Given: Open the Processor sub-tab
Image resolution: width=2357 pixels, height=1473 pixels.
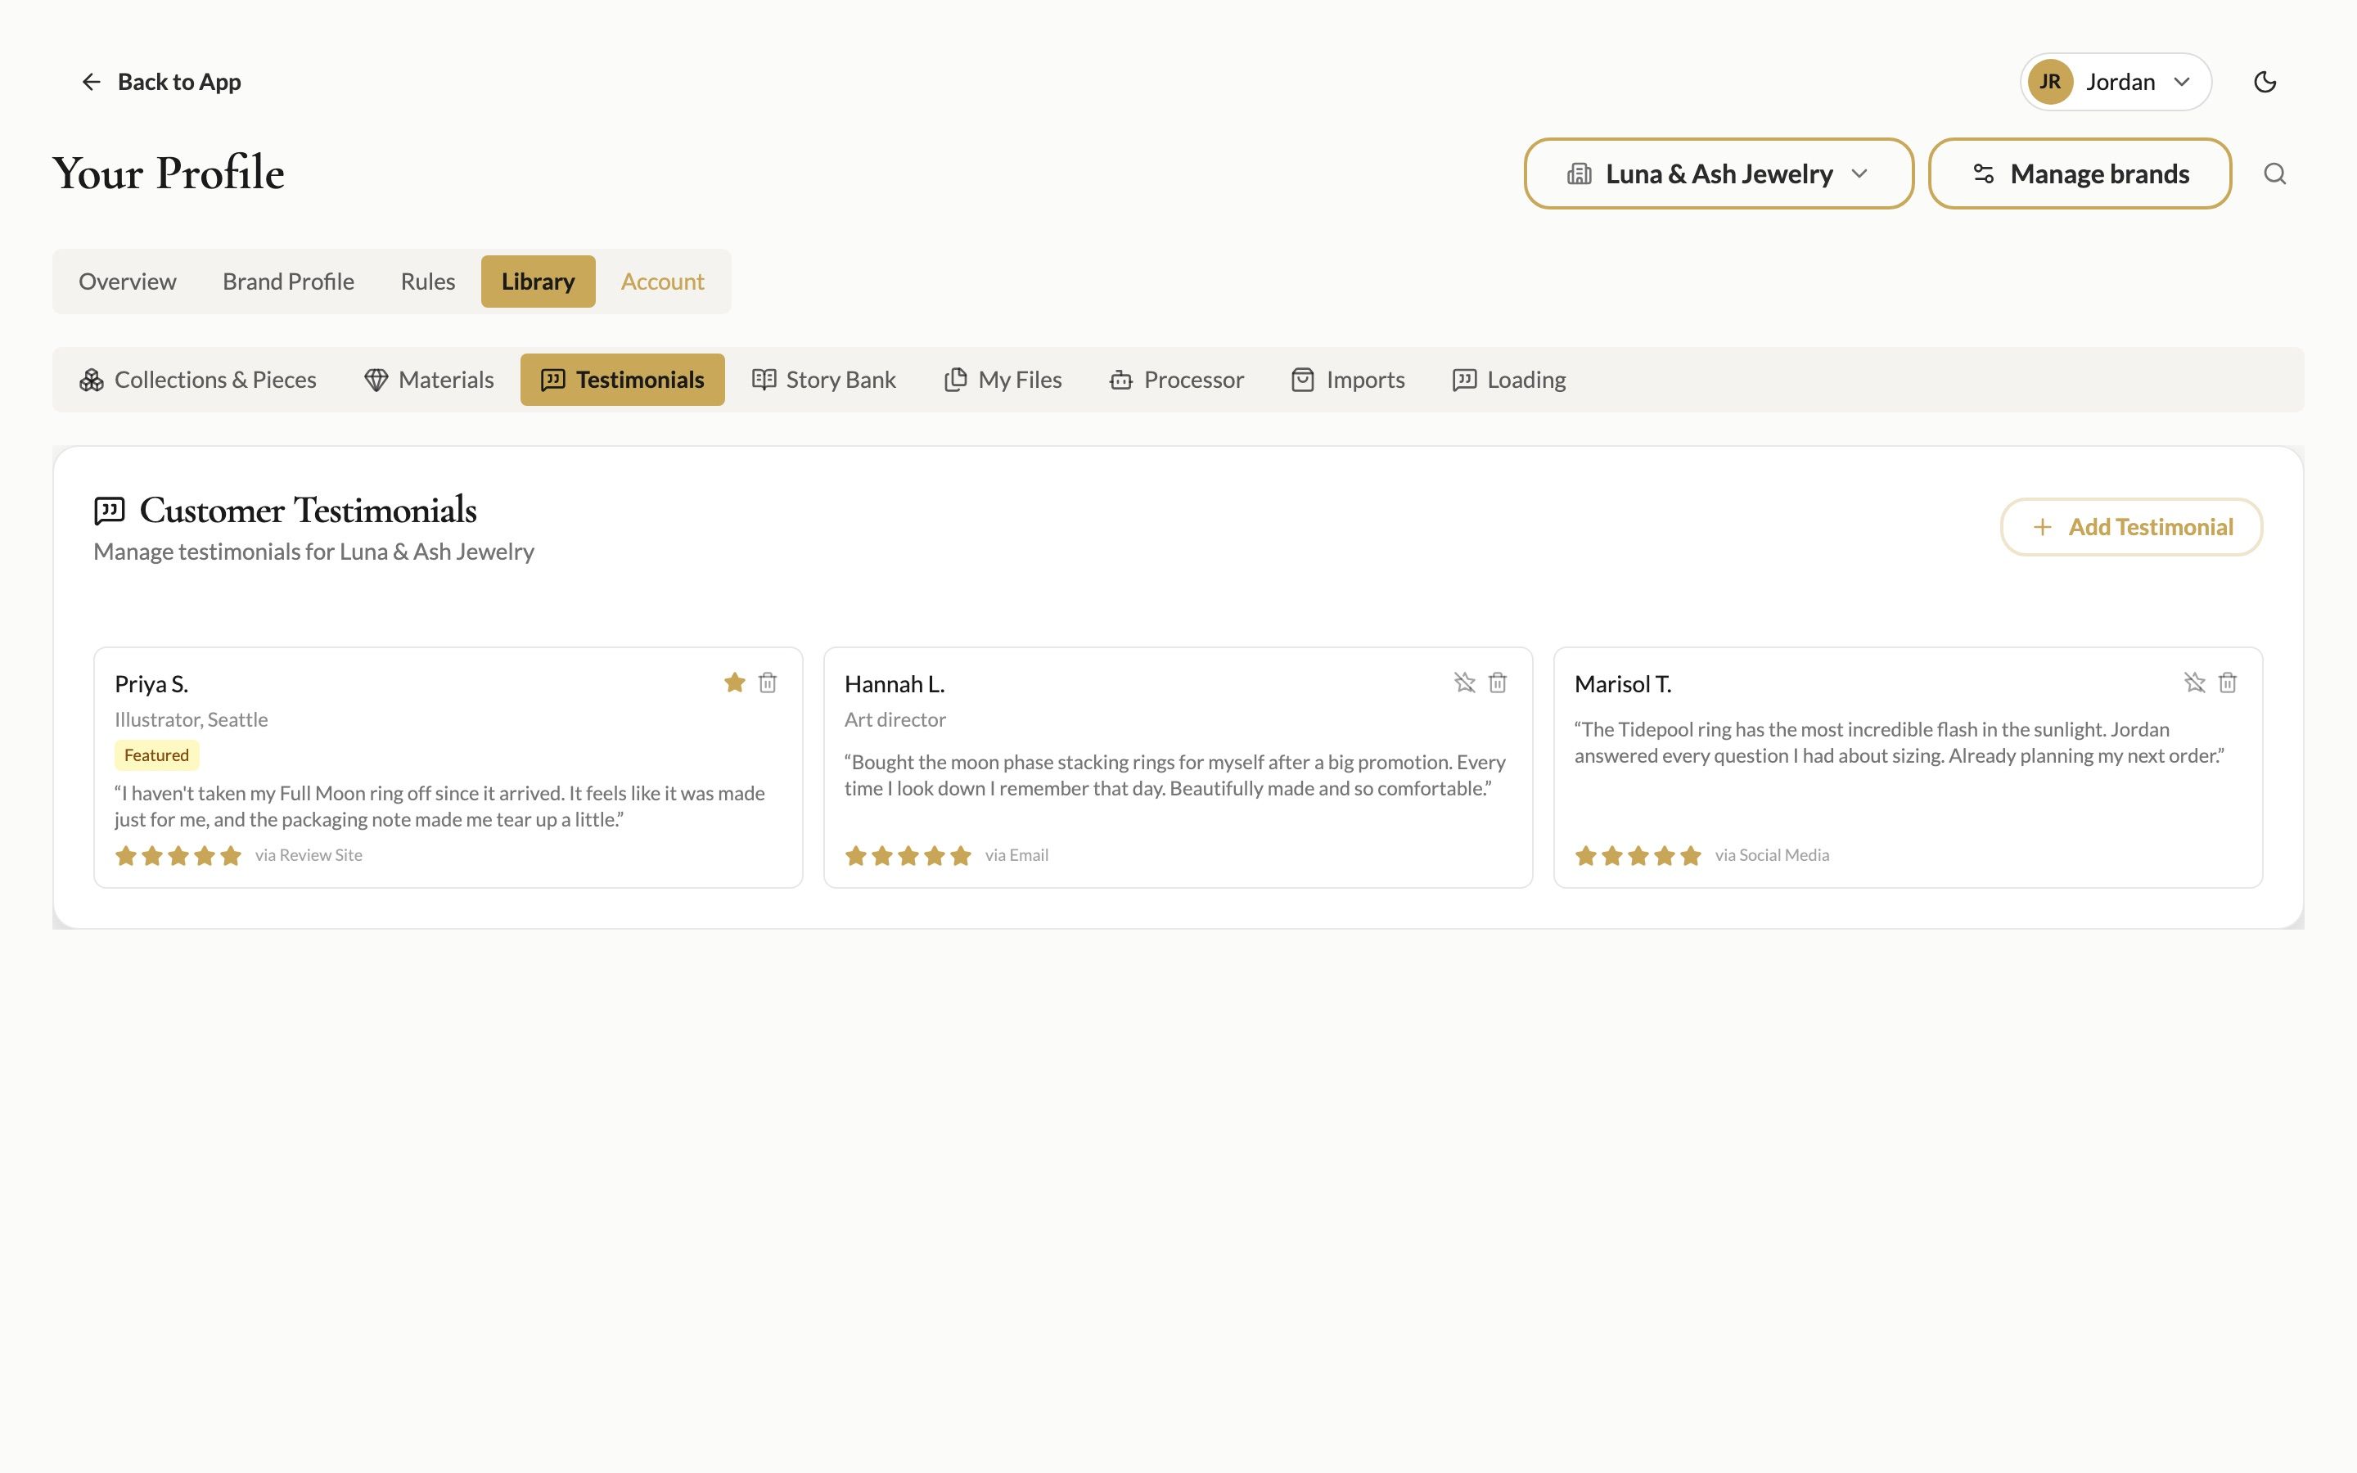Looking at the screenshot, I should pyautogui.click(x=1177, y=380).
